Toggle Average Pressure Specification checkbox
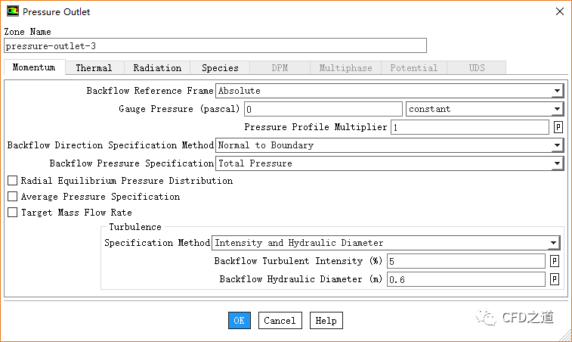572x342 pixels. (13, 197)
